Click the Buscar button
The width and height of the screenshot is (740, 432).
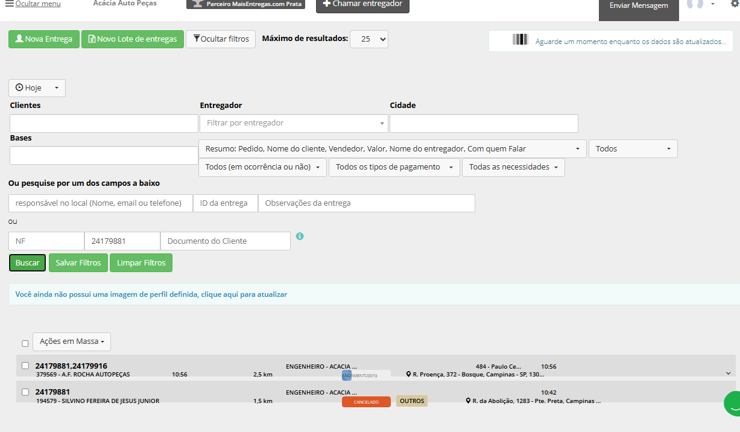click(27, 263)
